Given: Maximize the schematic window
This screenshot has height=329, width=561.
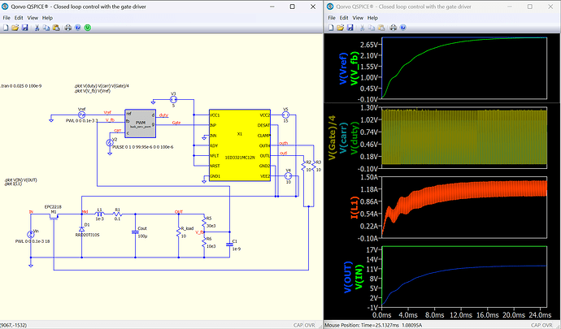Looking at the screenshot, I should [293, 6].
